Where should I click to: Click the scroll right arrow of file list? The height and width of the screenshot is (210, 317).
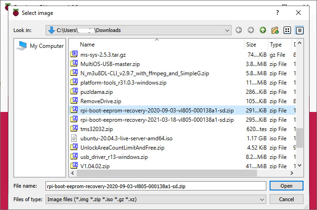click(292, 173)
